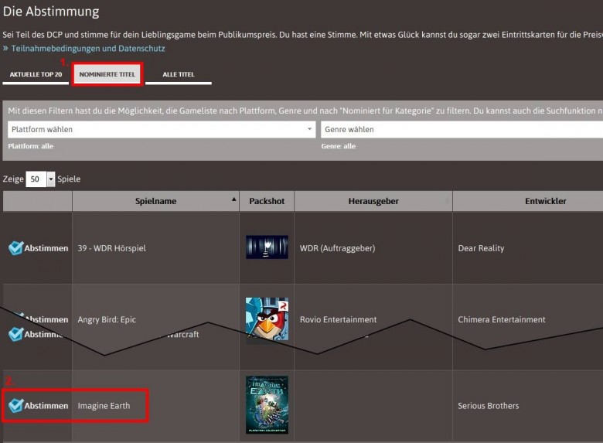Click developer Serious Brothers cell
603x443 pixels.
click(x=489, y=406)
